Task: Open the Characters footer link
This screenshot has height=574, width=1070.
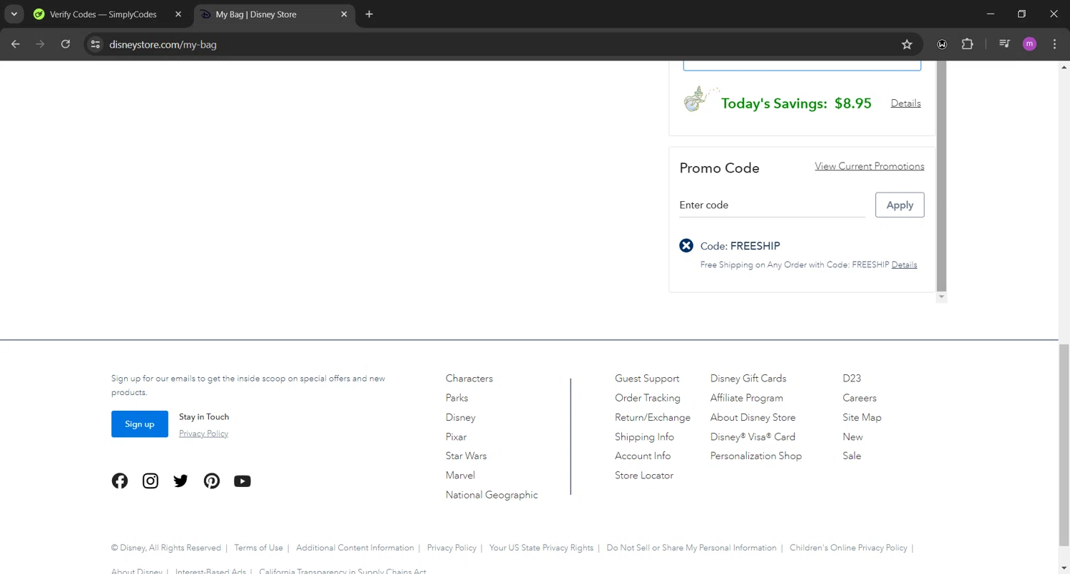Action: 469,379
